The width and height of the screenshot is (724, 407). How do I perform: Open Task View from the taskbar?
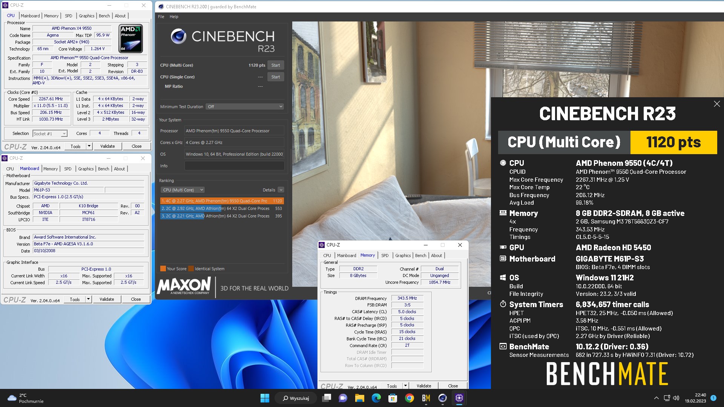(327, 398)
